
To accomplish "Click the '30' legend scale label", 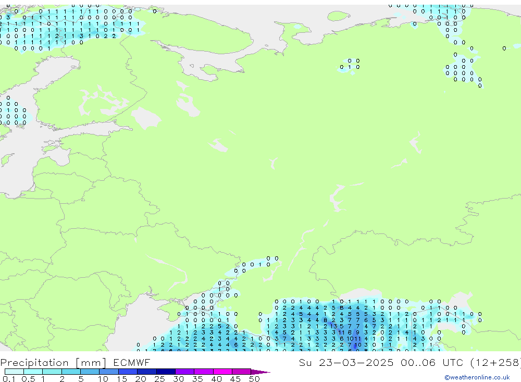I will [178, 379].
